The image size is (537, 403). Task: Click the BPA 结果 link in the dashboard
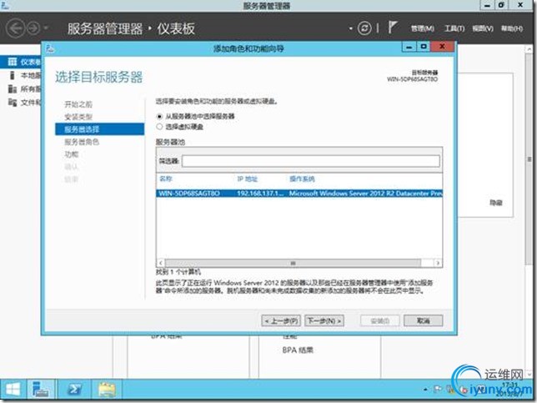click(298, 350)
